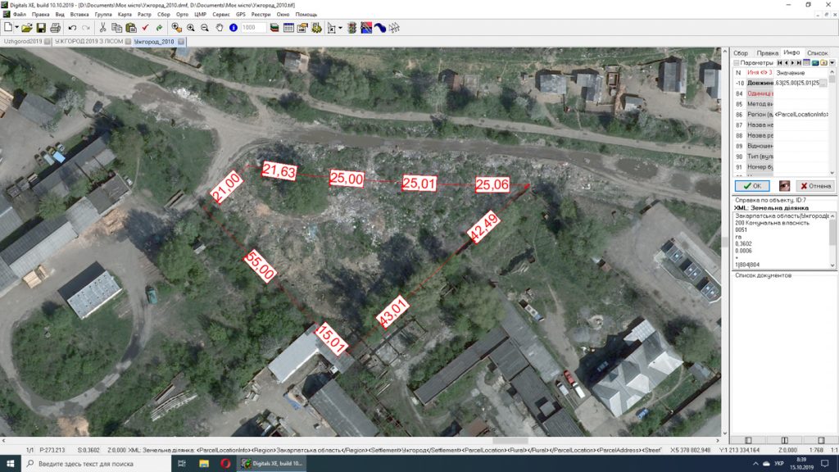Open the Карта menu
This screenshot has width=839, height=472.
(x=124, y=15)
